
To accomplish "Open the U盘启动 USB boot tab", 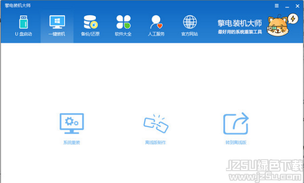I will [23, 26].
